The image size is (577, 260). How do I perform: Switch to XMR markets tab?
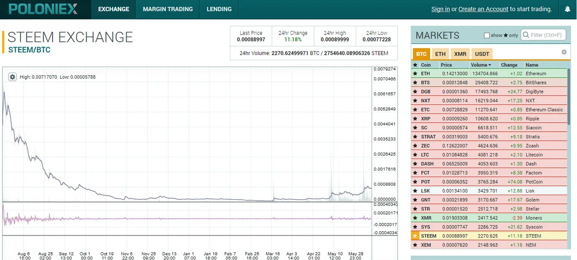[460, 54]
